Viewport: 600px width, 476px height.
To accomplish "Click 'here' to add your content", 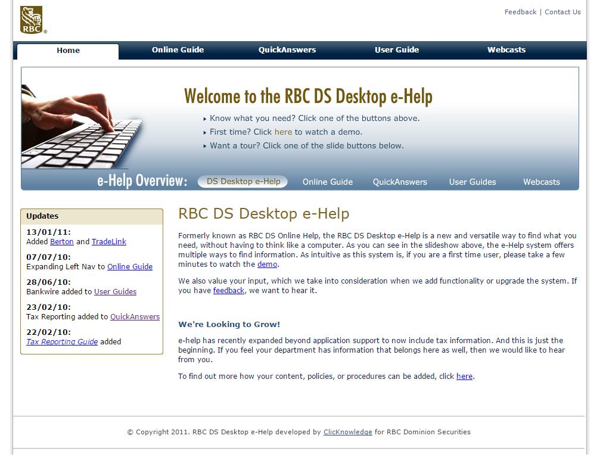I will (x=464, y=376).
